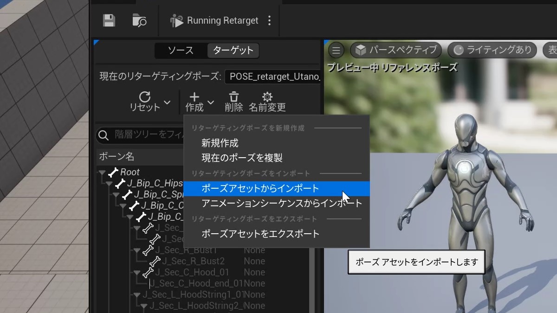Click the cube icon on パースペクティブ
The width and height of the screenshot is (557, 313).
click(x=361, y=50)
